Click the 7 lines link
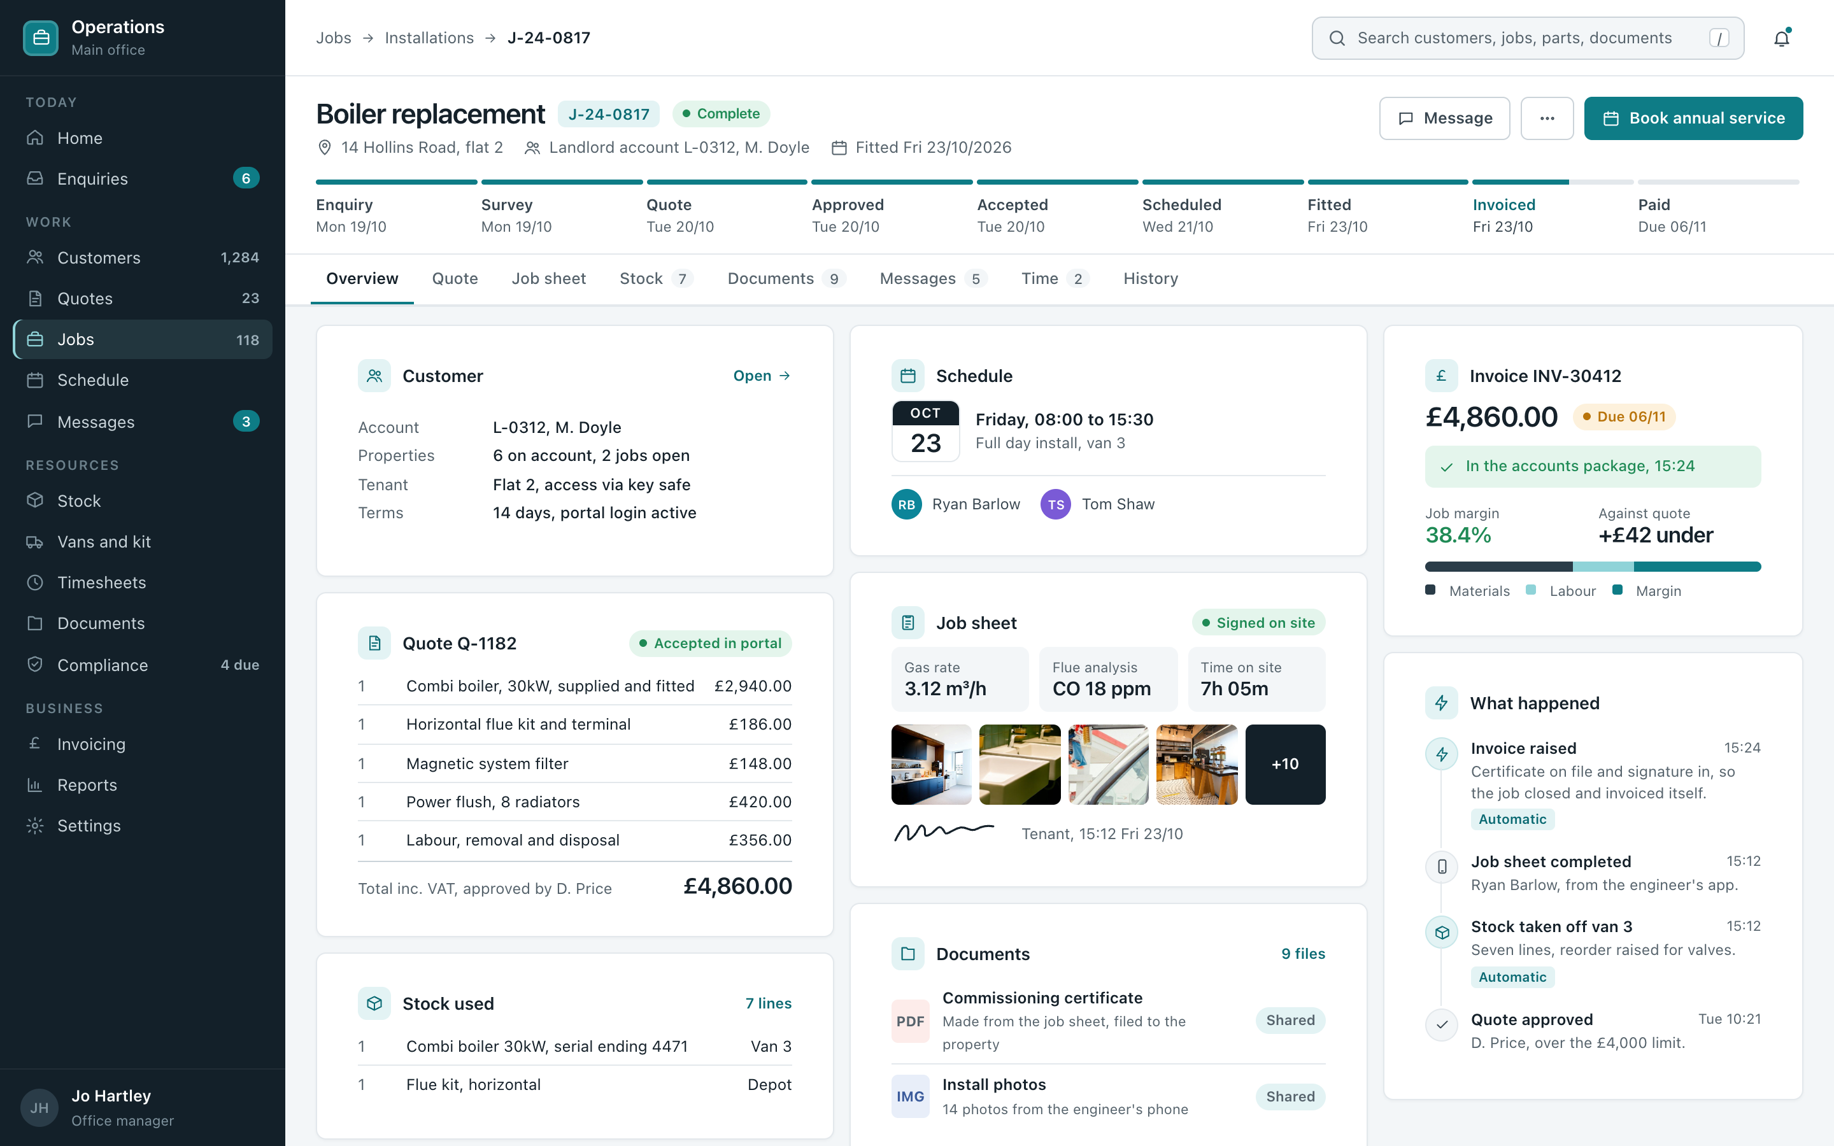 point(768,1003)
